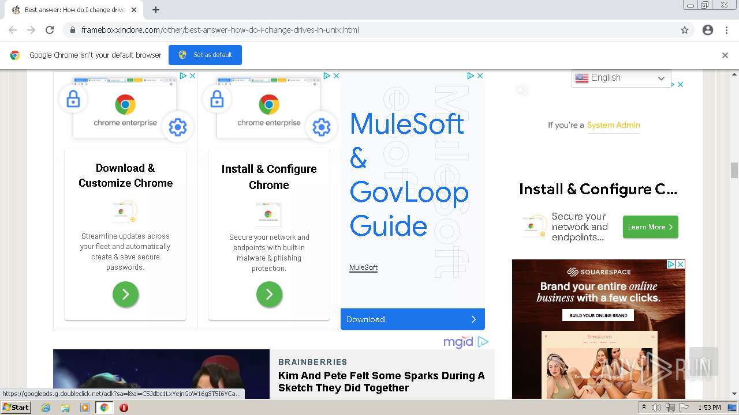Click 'System Admin' text in sidebar ad

pos(613,125)
